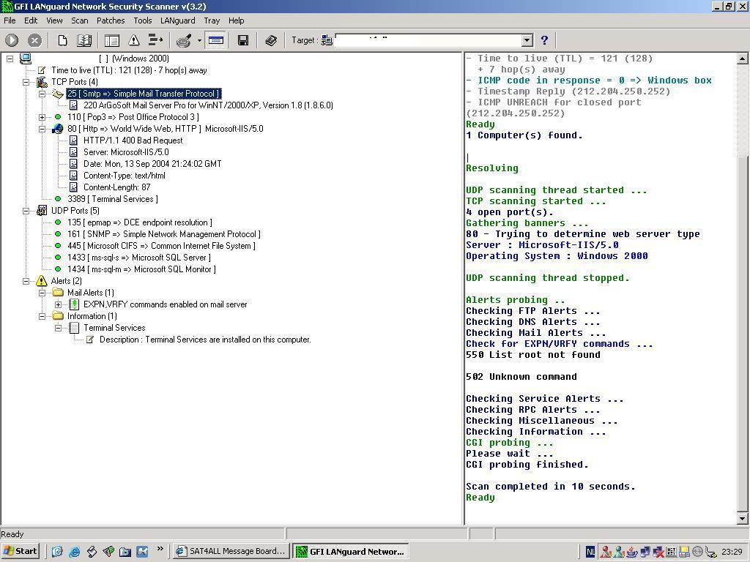Open the Tray menu
The width and height of the screenshot is (750, 562).
[212, 20]
